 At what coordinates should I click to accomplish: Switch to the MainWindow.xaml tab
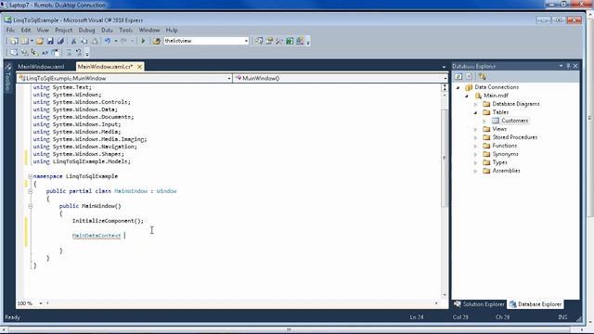click(x=41, y=67)
